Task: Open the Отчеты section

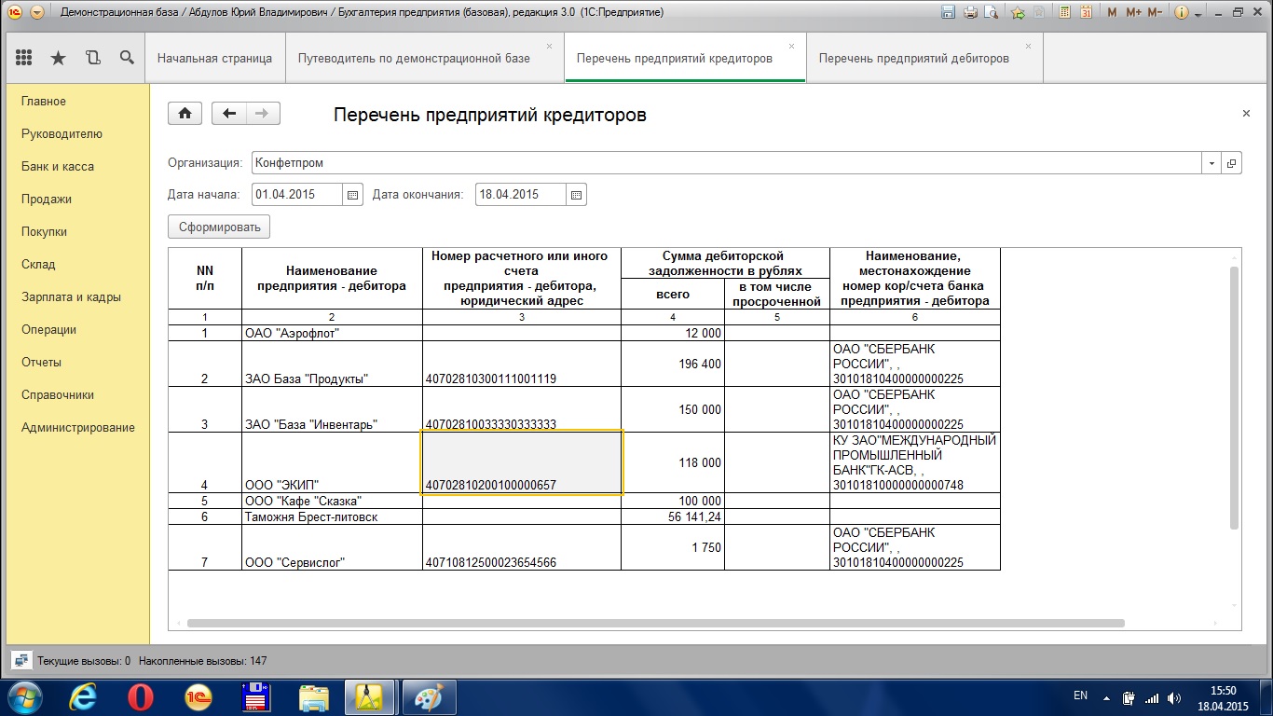Action: pyautogui.click(x=41, y=362)
